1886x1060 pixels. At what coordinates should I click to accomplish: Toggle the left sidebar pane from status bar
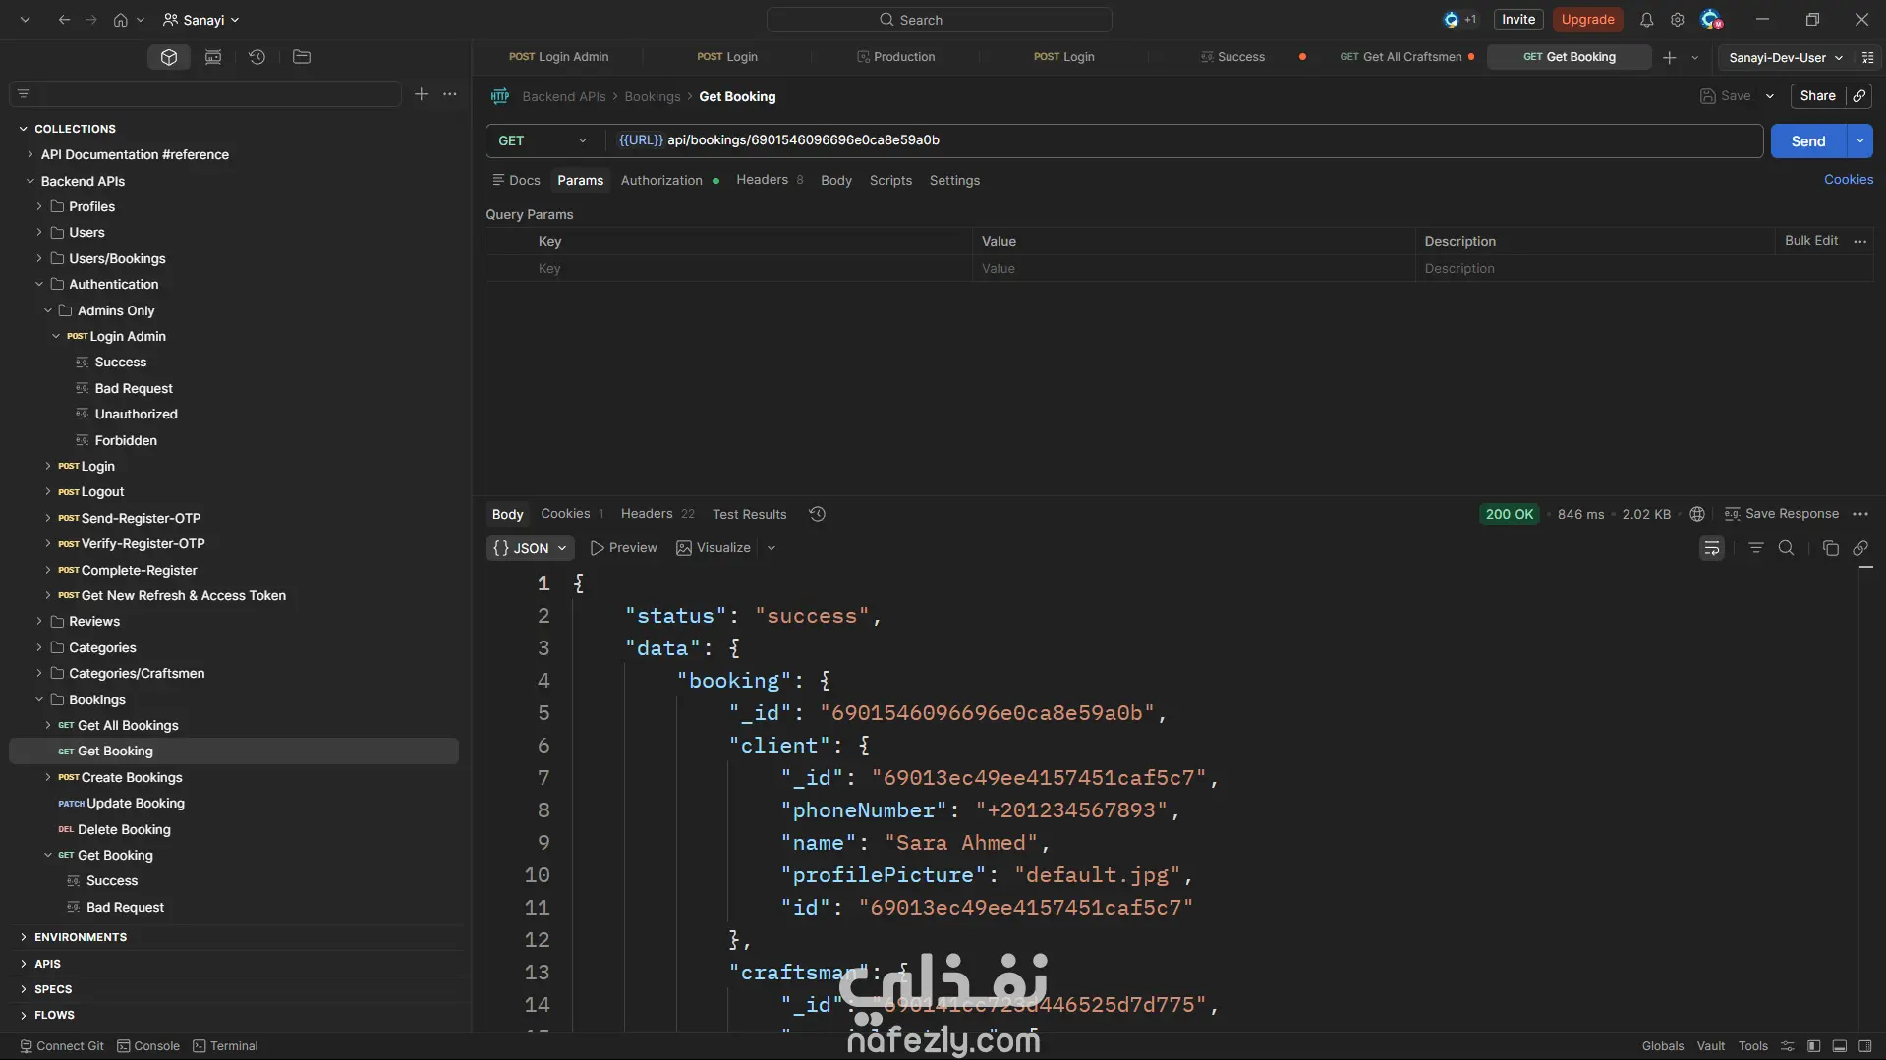[x=1814, y=1046]
